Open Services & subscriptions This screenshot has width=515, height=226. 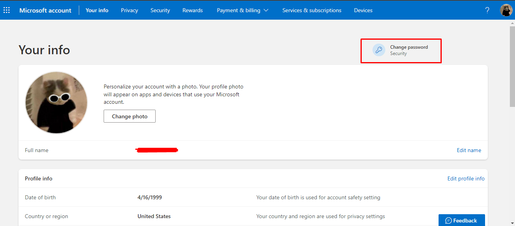312,10
